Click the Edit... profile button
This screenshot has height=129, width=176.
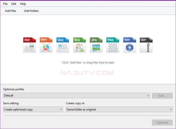point(162,96)
